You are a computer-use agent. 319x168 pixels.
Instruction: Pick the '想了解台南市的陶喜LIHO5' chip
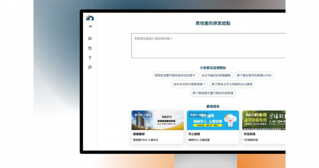(254, 76)
